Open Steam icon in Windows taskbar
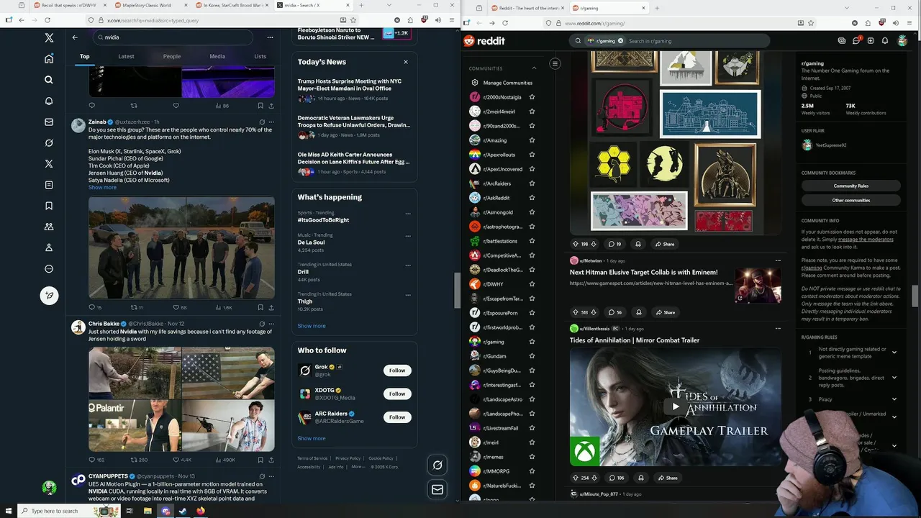The image size is (921, 518). tap(182, 511)
